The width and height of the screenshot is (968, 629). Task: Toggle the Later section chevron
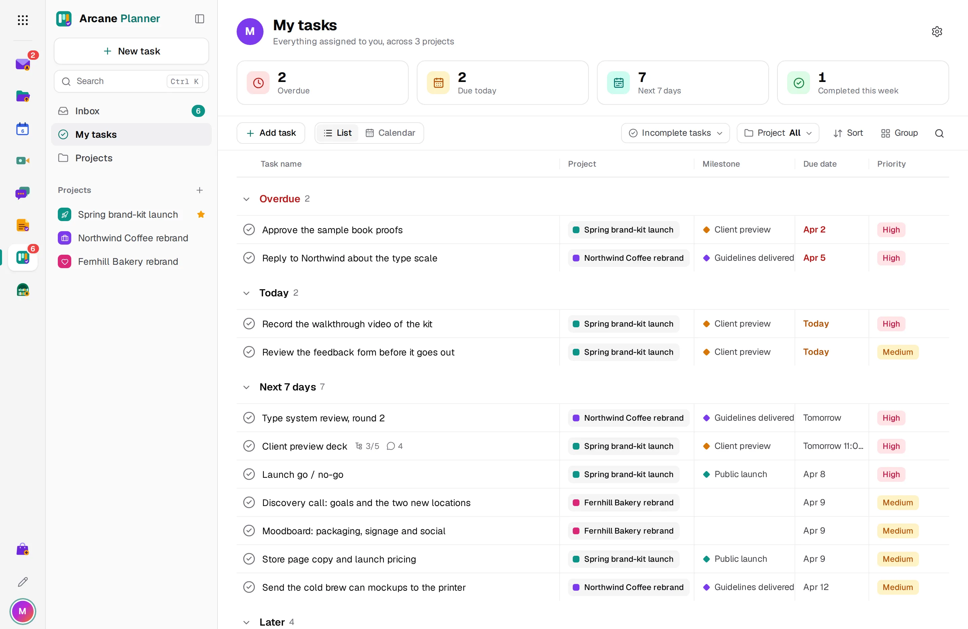[246, 622]
